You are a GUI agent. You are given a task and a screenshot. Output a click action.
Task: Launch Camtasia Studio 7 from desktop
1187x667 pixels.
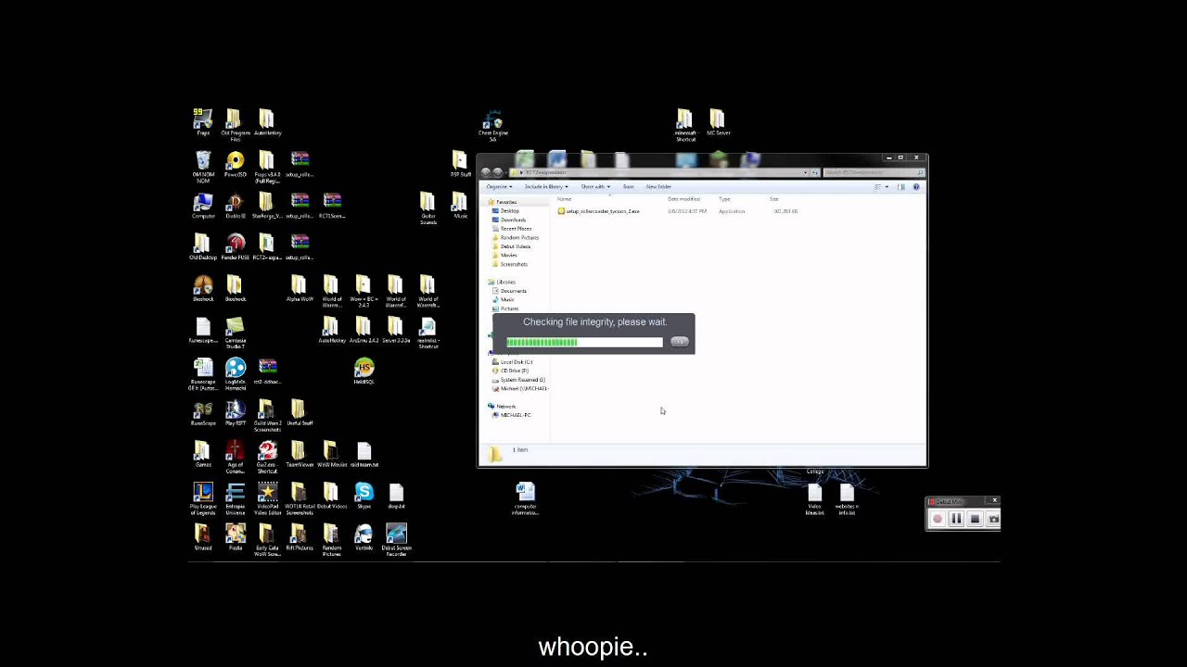point(236,331)
